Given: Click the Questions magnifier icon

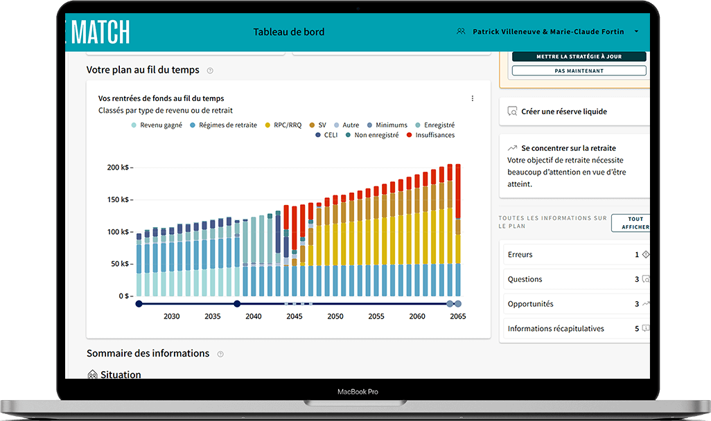Looking at the screenshot, I should click(x=646, y=279).
